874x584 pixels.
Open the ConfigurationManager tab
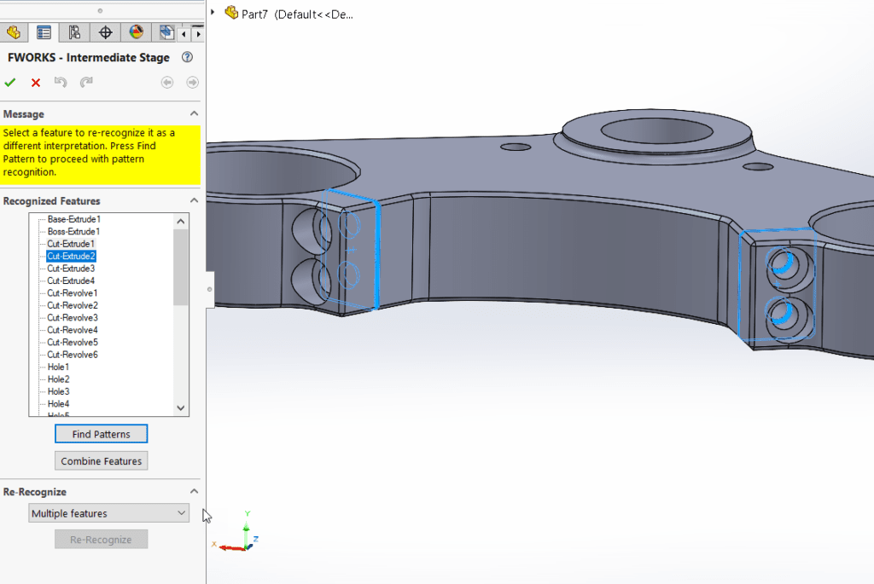(74, 33)
